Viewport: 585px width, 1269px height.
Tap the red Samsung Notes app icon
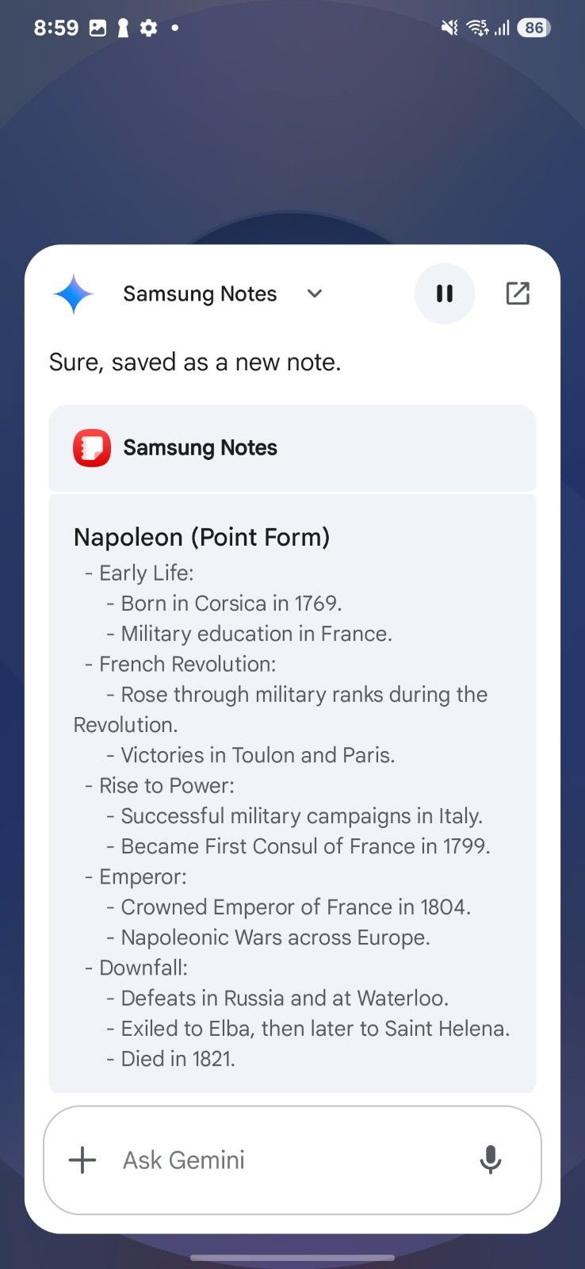click(x=92, y=448)
